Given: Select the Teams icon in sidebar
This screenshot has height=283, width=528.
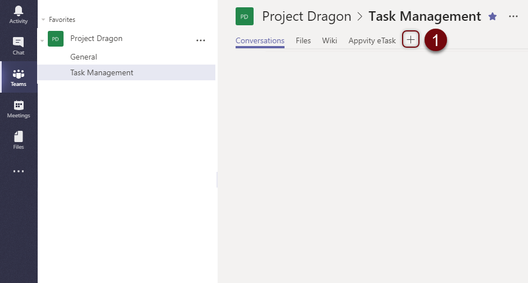Looking at the screenshot, I should click(x=19, y=77).
